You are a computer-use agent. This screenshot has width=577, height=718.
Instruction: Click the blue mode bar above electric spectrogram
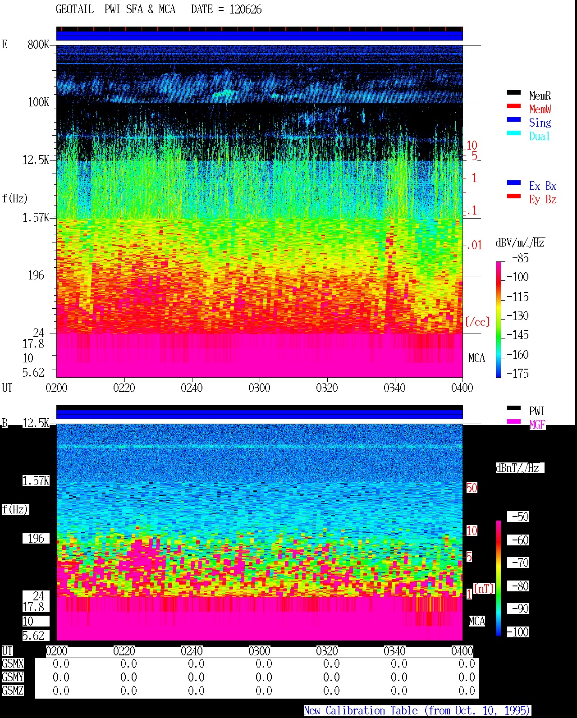point(259,36)
